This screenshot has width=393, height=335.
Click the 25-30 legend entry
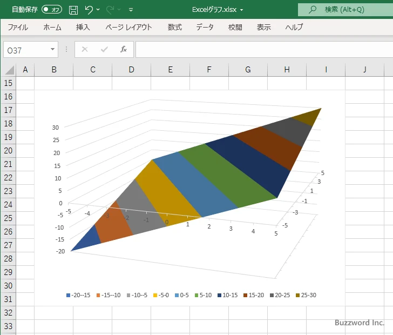(x=306, y=295)
